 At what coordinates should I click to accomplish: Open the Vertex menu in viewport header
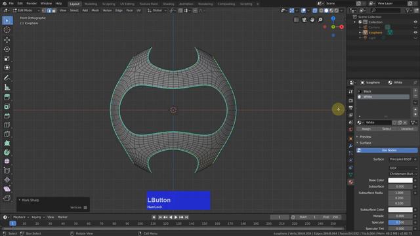pyautogui.click(x=107, y=10)
